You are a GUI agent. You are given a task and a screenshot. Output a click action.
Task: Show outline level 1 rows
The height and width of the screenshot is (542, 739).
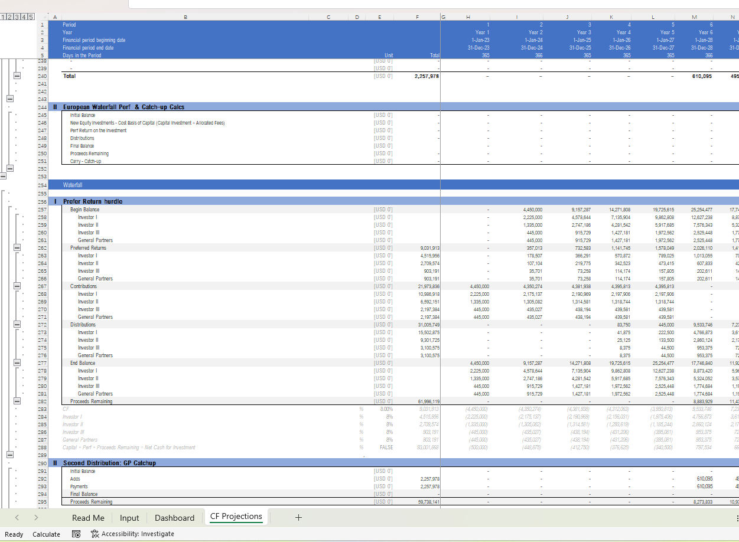coord(4,17)
